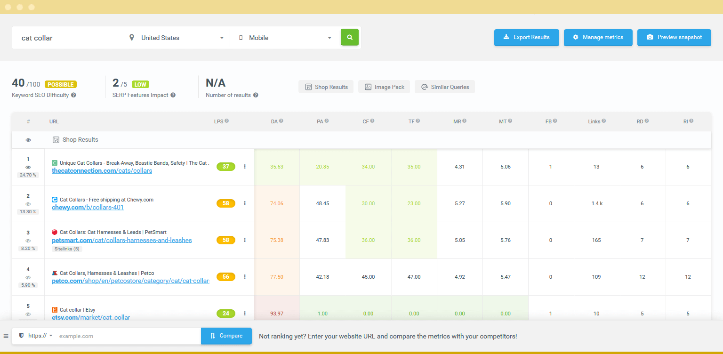723x354 pixels.
Task: Run the search using the green magnifier icon
Action: [x=349, y=37]
